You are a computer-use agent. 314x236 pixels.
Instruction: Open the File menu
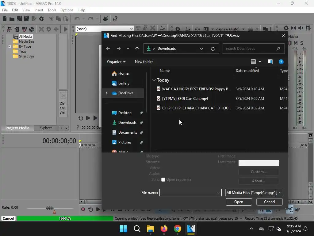point(5,10)
